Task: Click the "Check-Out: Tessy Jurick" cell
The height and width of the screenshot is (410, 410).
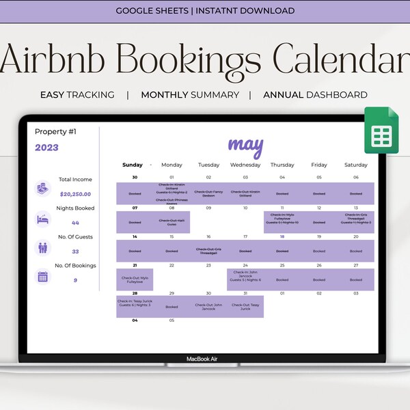Action: 245,306
